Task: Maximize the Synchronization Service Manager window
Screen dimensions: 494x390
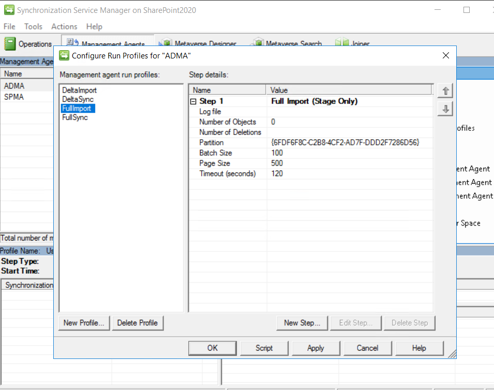Action: (x=467, y=10)
